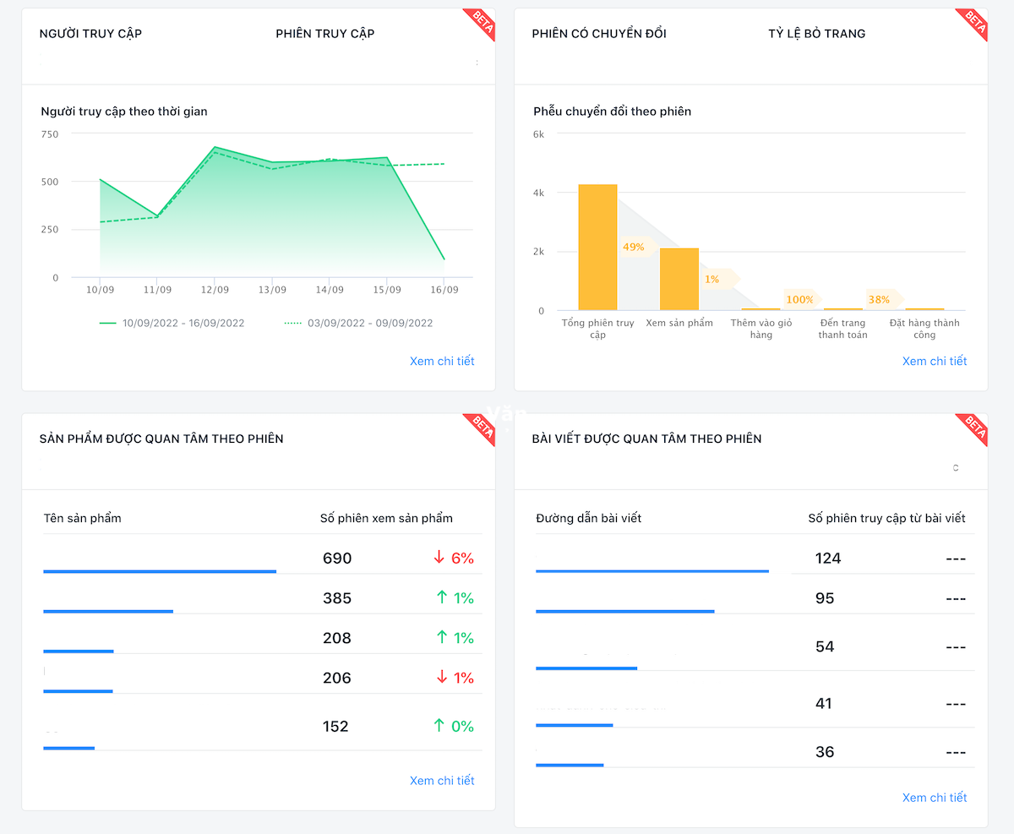Open Xem chi tiết below the product table

point(442,780)
